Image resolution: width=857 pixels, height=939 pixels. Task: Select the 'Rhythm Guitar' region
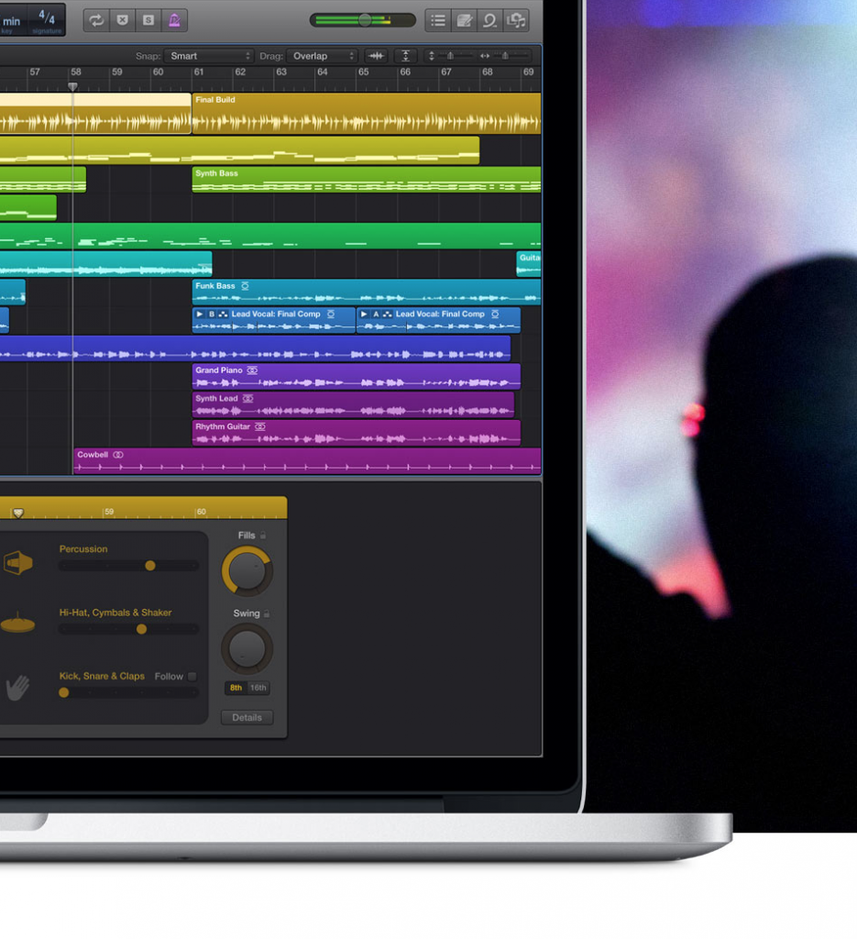point(356,433)
